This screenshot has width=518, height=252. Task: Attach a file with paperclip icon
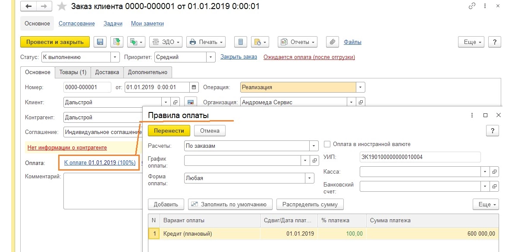pyautogui.click(x=332, y=42)
